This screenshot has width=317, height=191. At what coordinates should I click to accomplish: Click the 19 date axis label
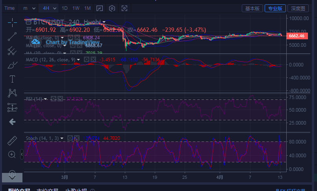(155, 177)
